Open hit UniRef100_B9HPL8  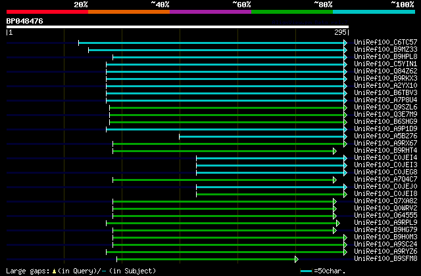coord(385,57)
